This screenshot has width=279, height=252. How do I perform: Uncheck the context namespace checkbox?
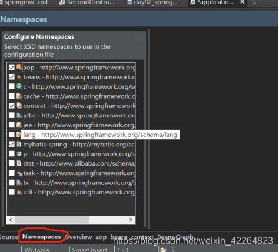[x=12, y=106]
